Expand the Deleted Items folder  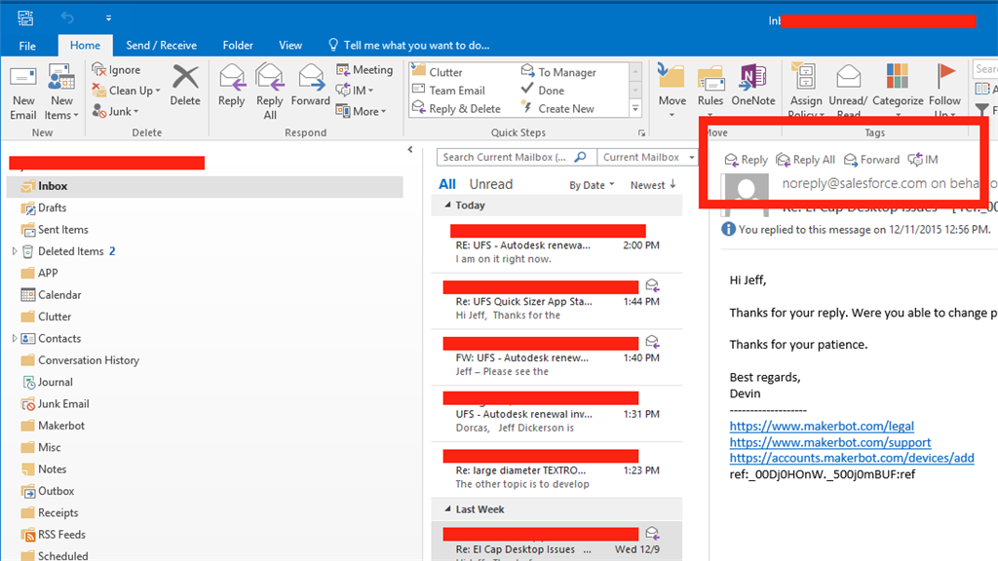(x=14, y=251)
